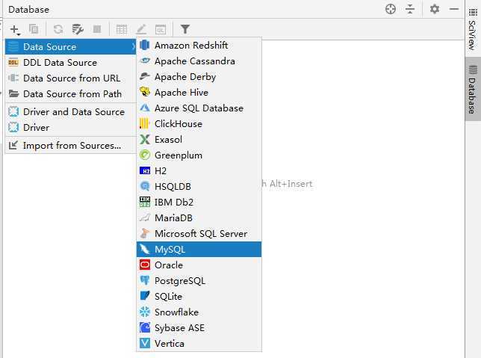The width and height of the screenshot is (481, 358).
Task: Select Import from Sources...
Action: (70, 145)
